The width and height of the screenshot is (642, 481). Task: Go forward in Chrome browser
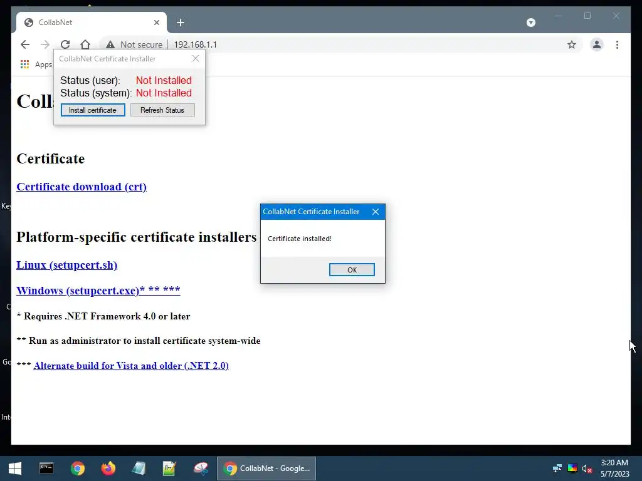point(45,44)
